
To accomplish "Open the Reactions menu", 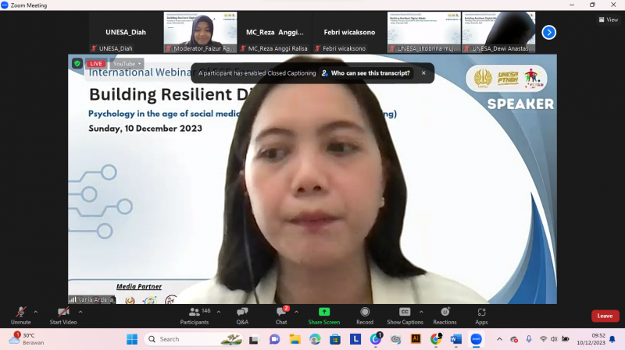I will (x=445, y=316).
